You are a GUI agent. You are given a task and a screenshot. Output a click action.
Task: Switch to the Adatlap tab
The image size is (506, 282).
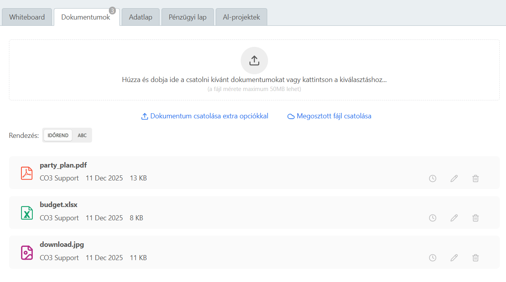click(140, 17)
